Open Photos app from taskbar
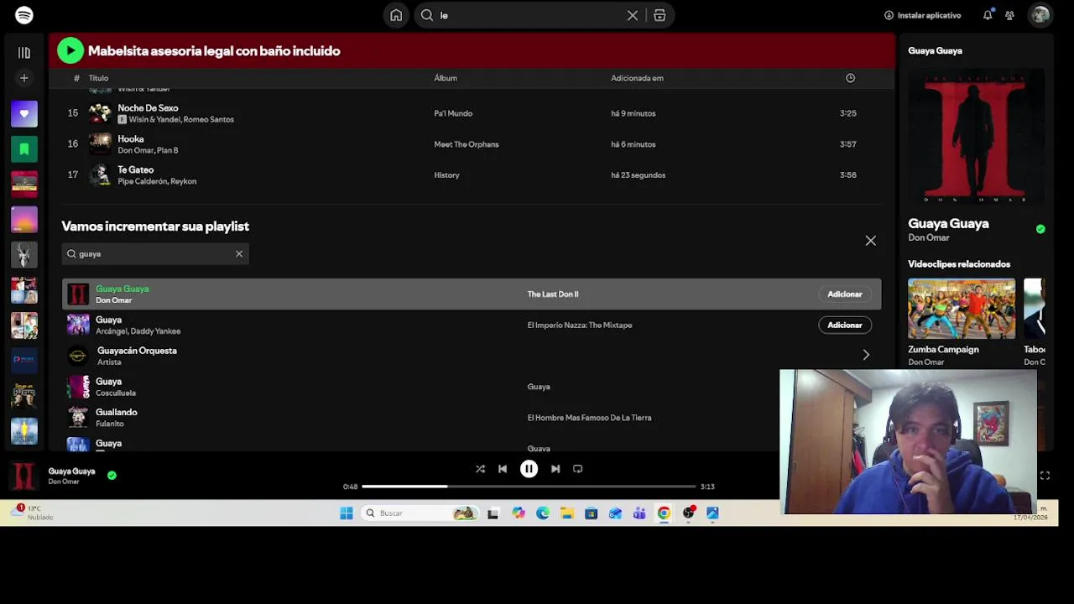Screen dimensions: 1074x604 pyautogui.click(x=712, y=513)
